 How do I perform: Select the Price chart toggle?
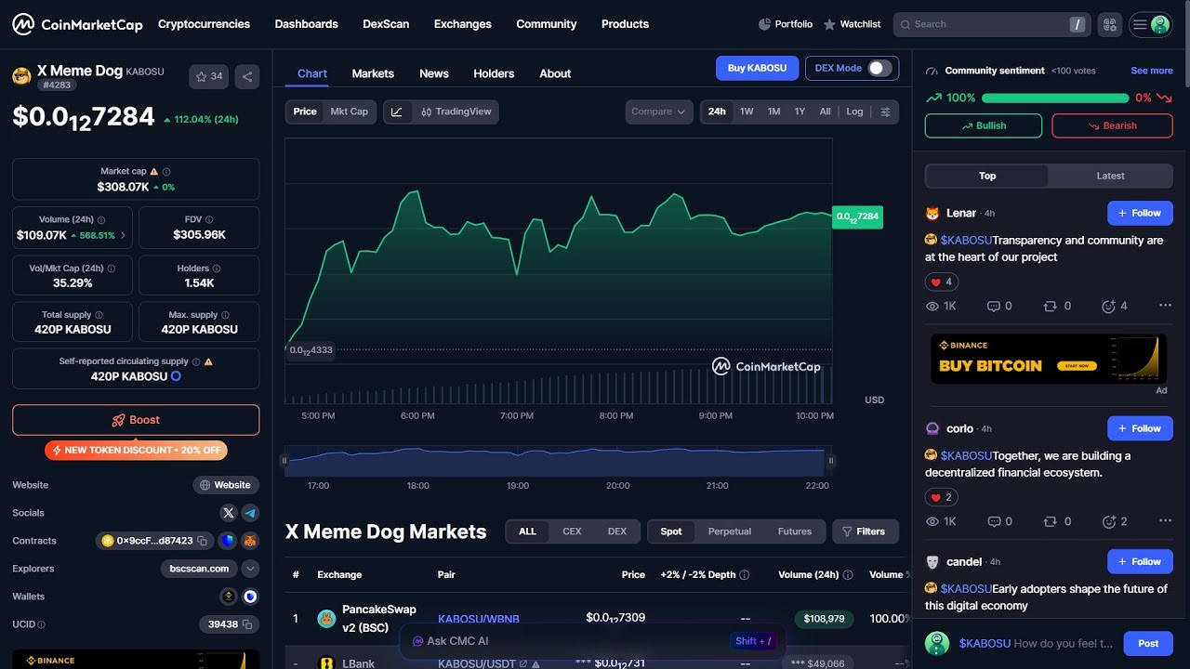coord(305,111)
